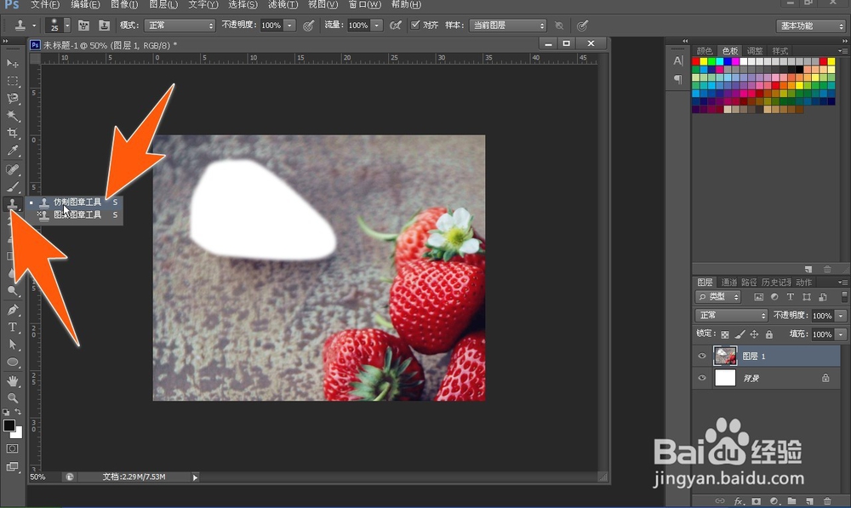Switch to the 通道 tab

(x=729, y=283)
